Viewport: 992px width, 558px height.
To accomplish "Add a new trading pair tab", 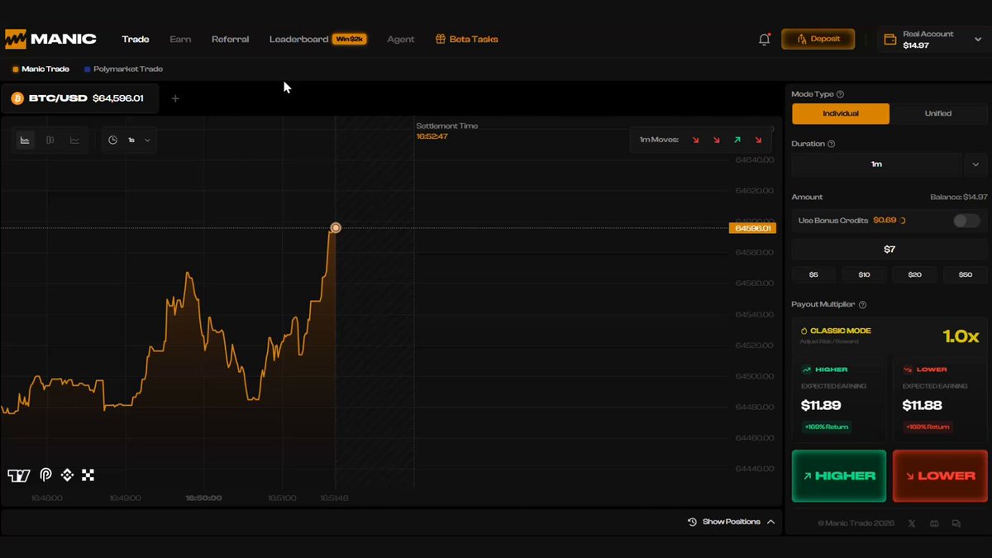I will pyautogui.click(x=174, y=99).
